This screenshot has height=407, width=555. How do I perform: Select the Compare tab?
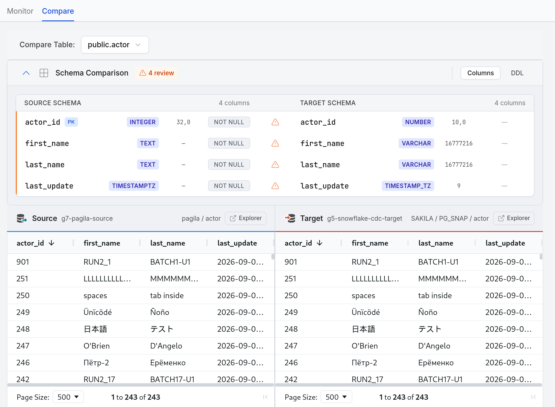point(58,11)
